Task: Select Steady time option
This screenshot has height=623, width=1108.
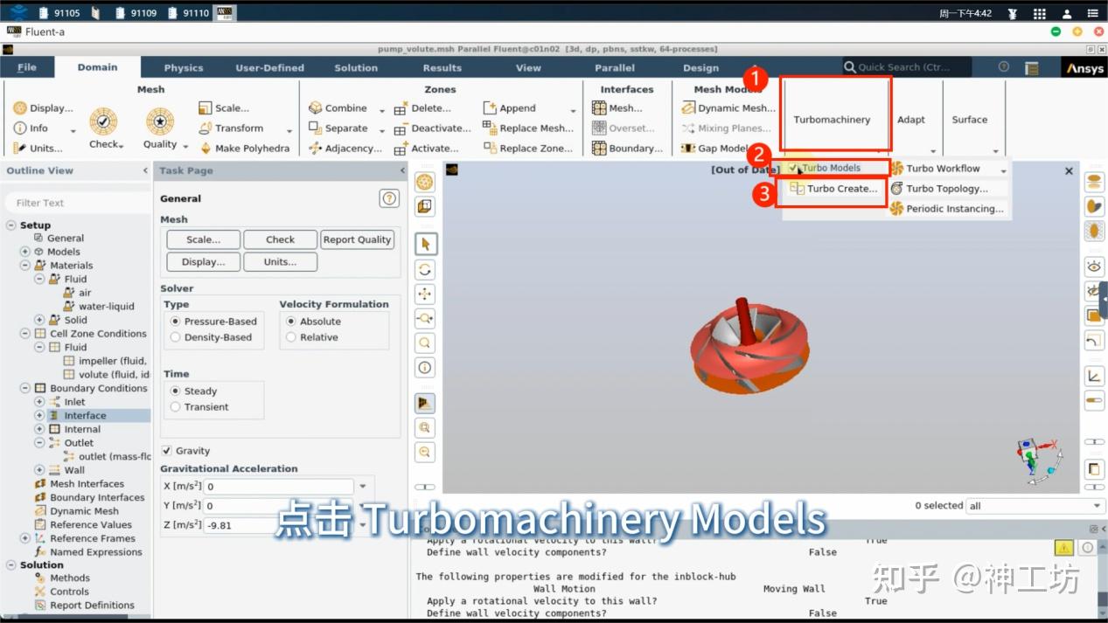Action: click(176, 391)
